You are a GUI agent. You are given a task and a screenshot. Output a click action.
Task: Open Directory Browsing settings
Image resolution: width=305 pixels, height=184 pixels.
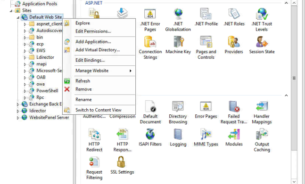coord(178,112)
